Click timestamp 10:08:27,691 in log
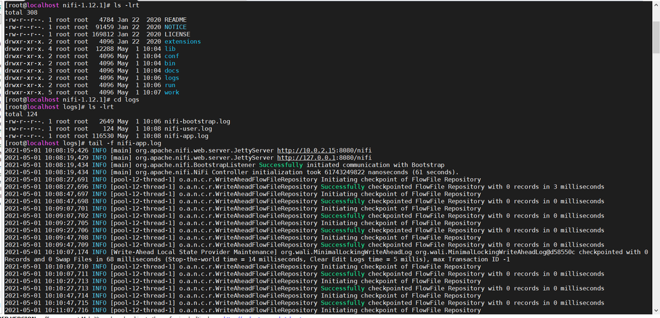 [67, 179]
